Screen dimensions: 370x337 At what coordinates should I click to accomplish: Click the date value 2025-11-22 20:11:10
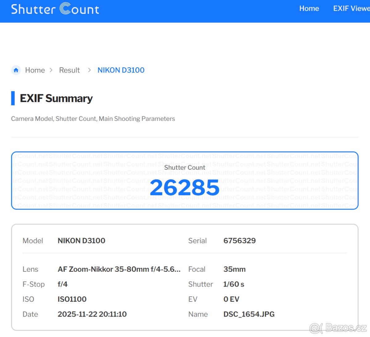click(x=92, y=314)
